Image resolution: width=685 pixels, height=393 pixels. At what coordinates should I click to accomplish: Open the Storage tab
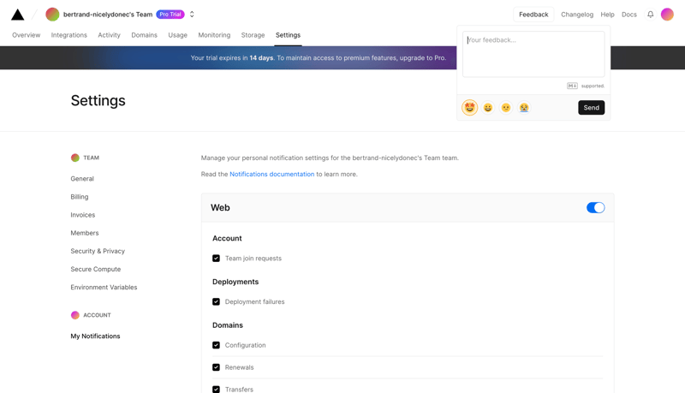click(253, 35)
